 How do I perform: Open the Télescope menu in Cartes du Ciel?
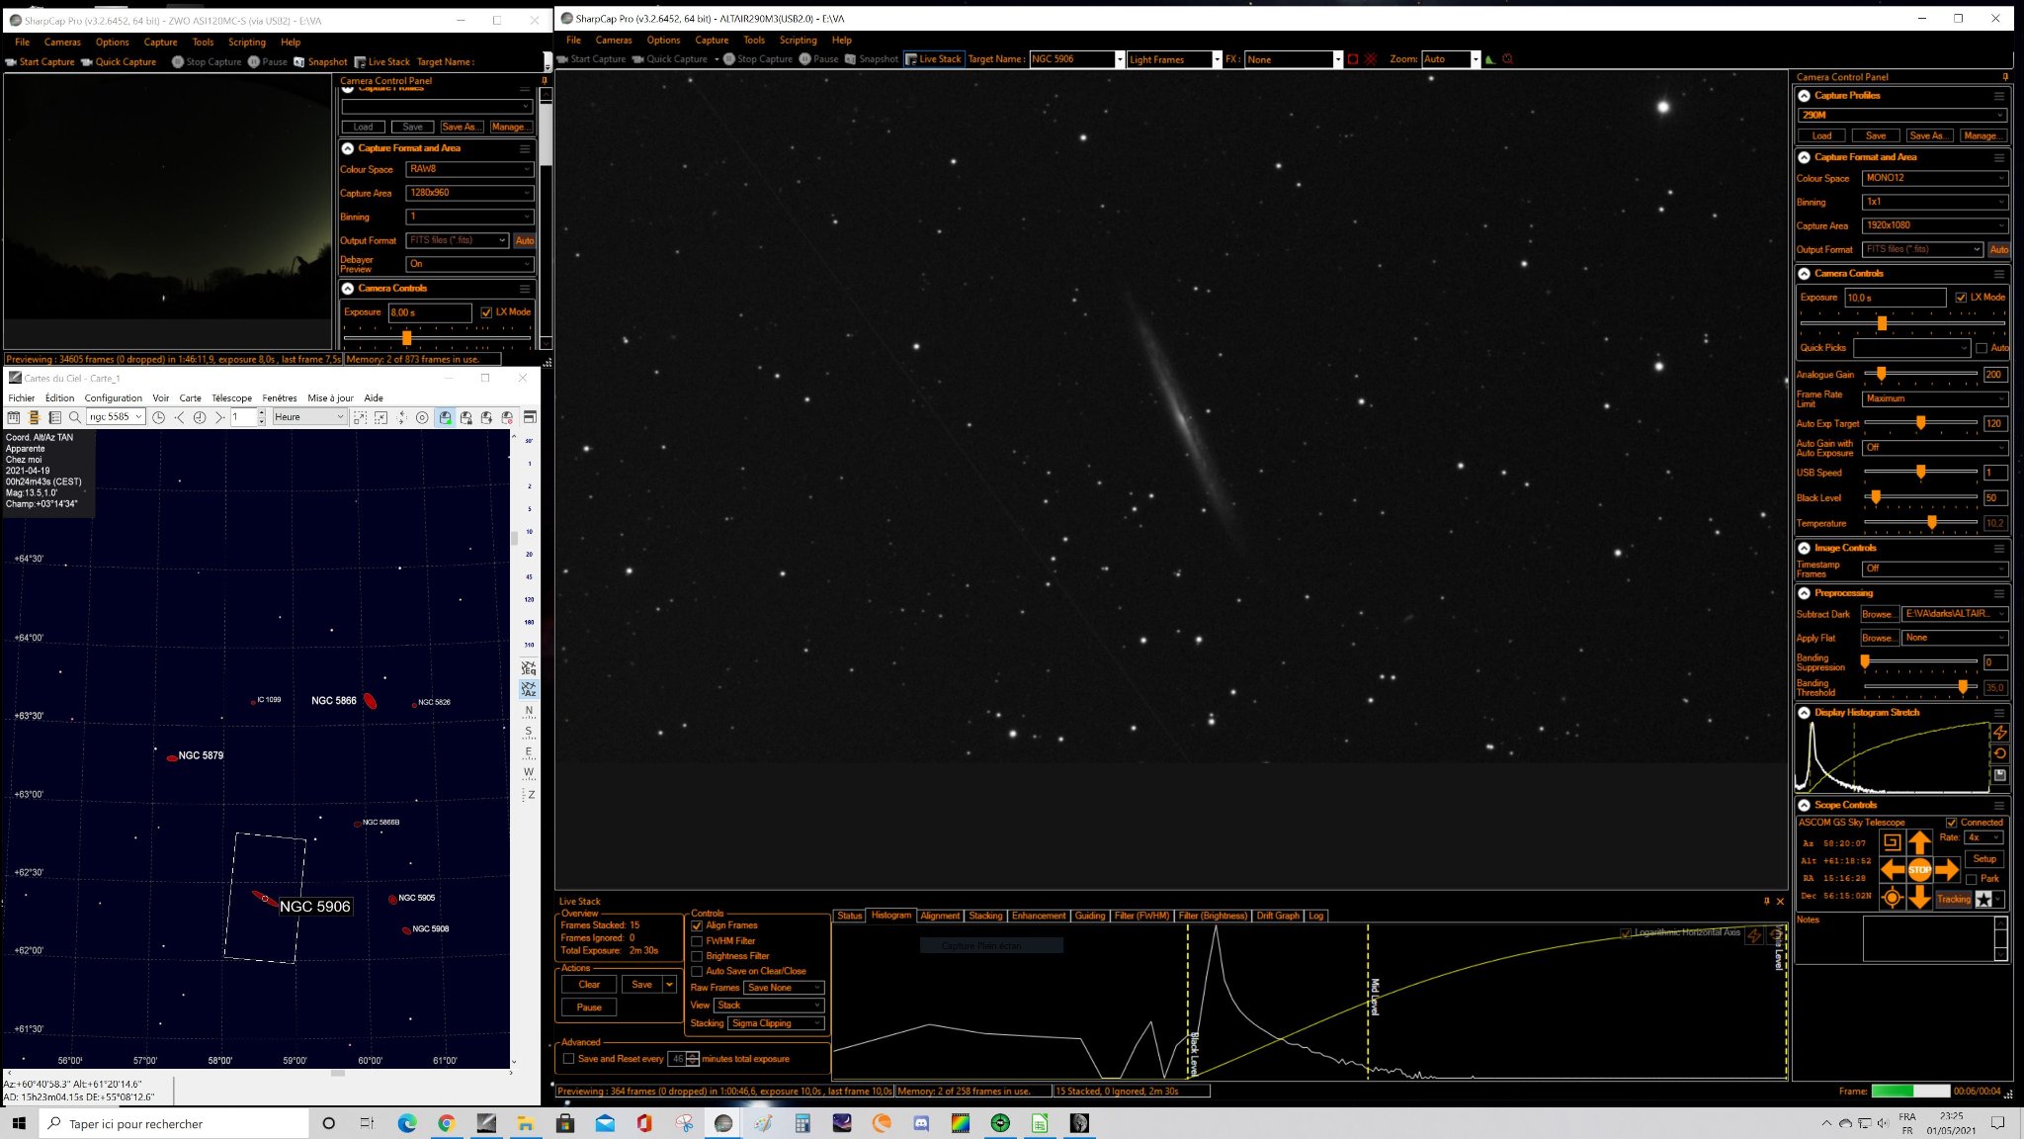(x=231, y=398)
